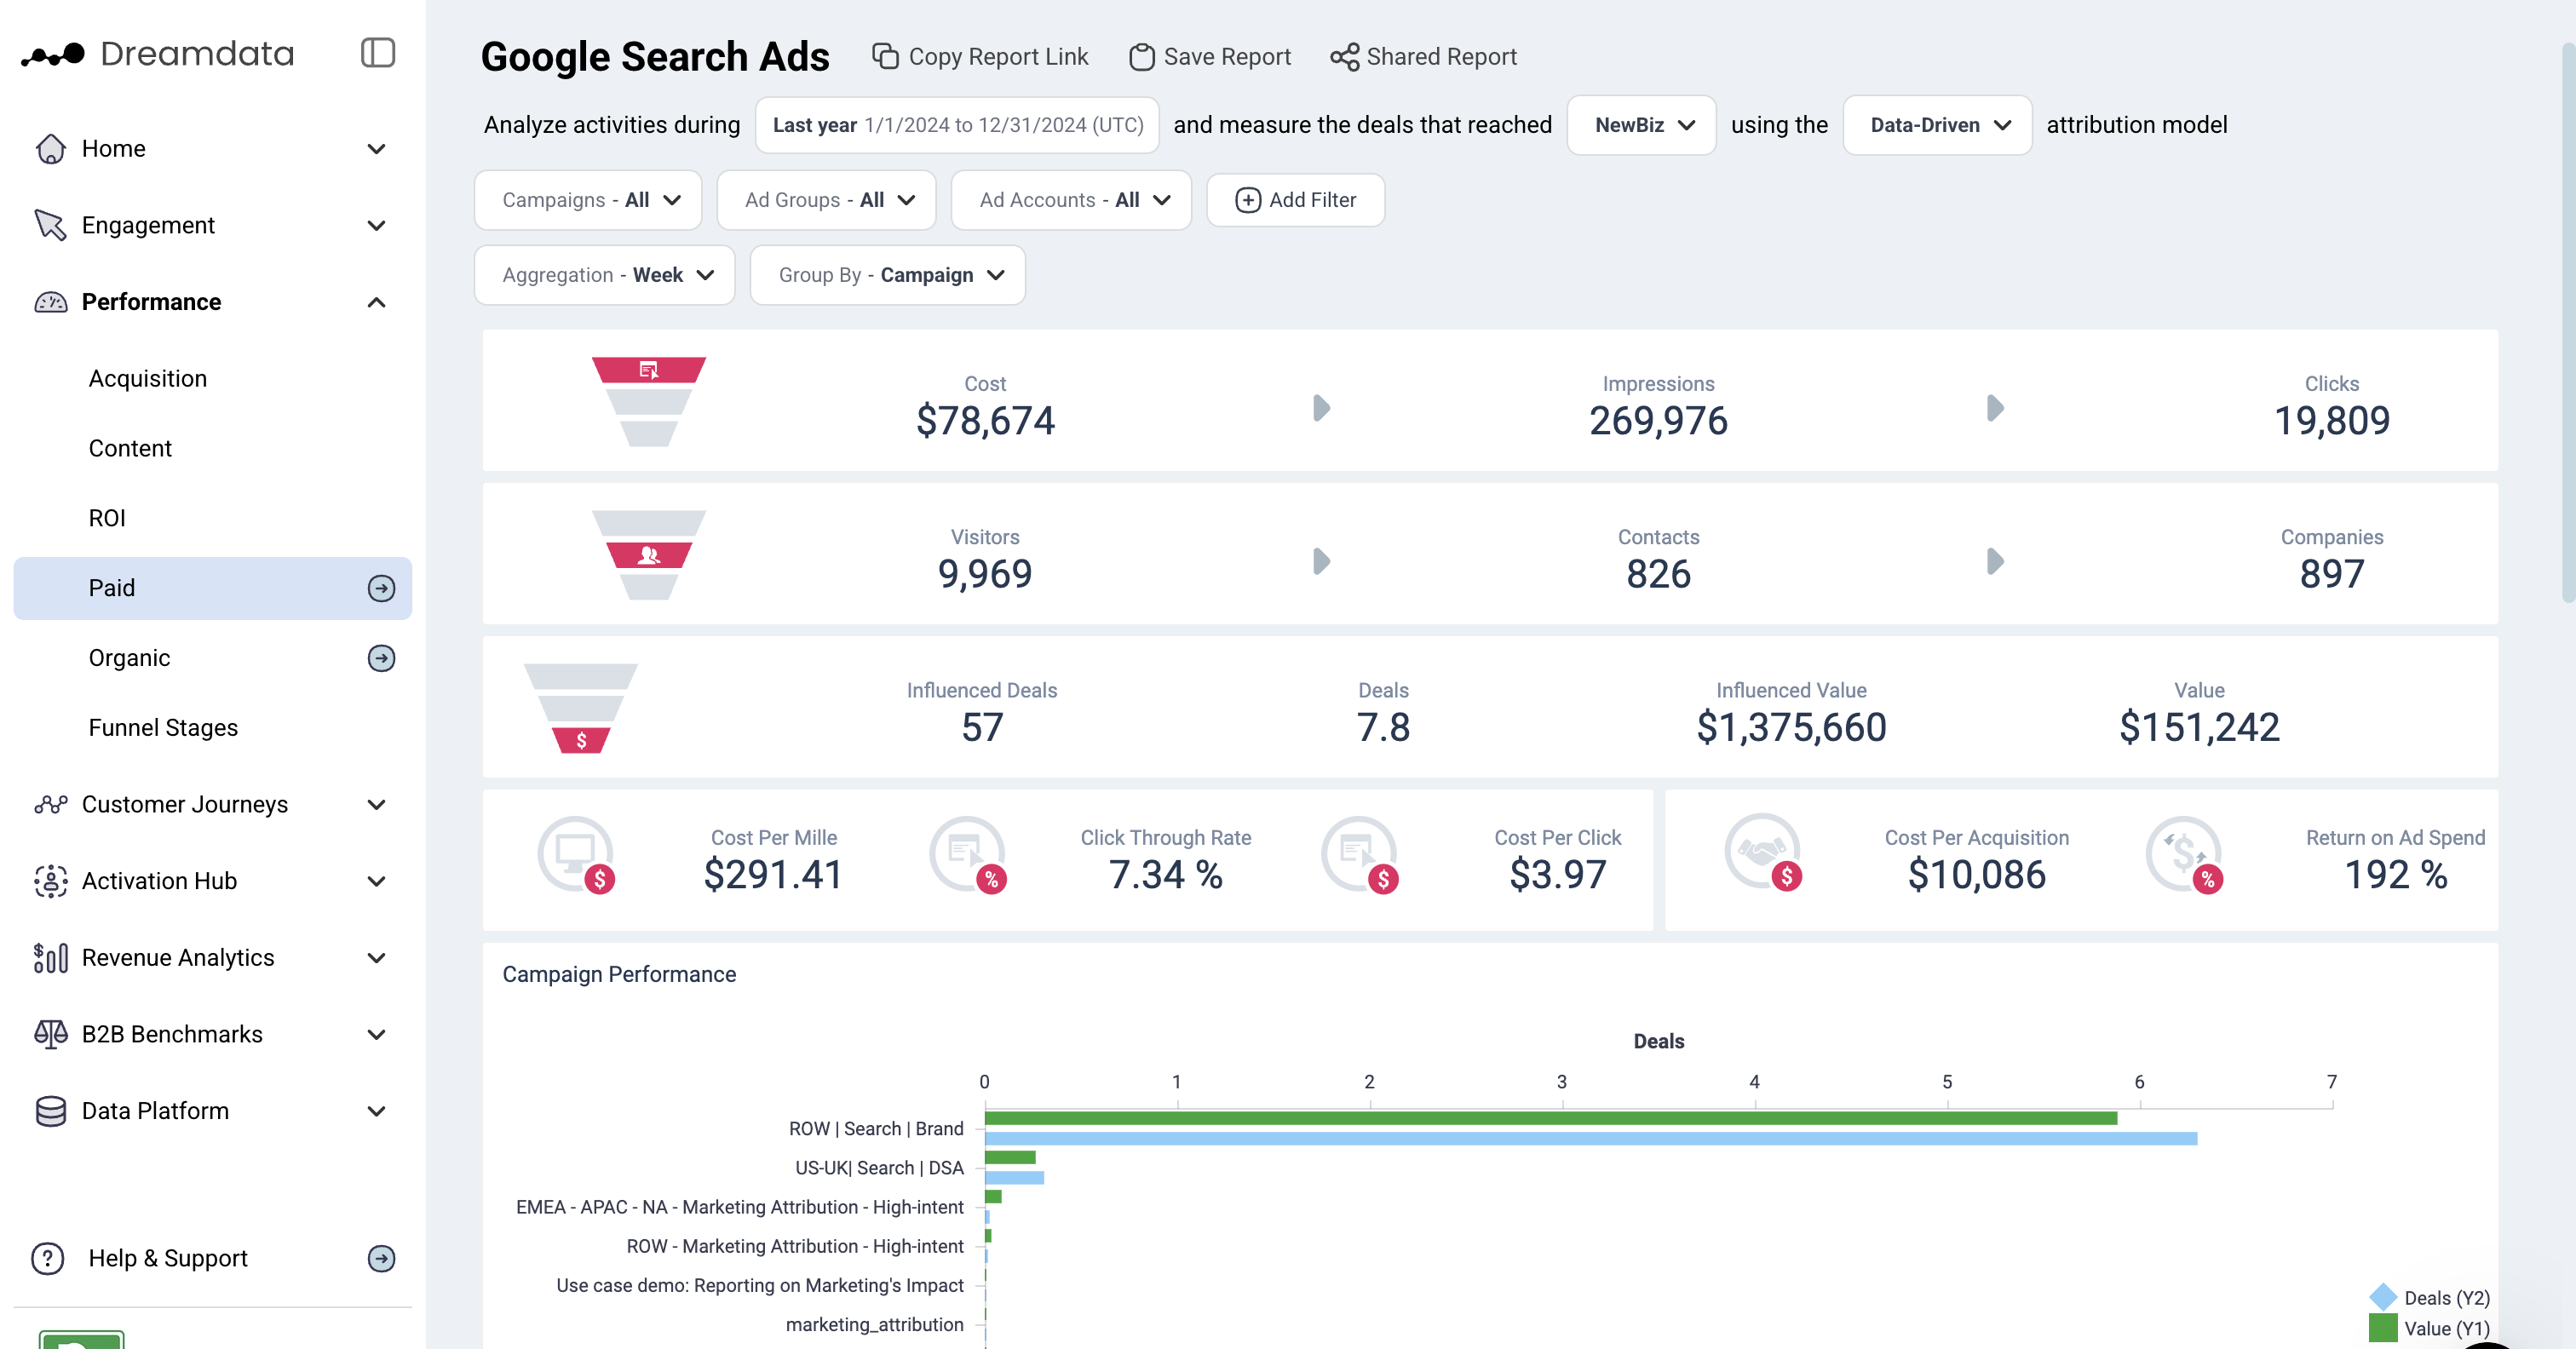Click the Last year date range field
The image size is (2576, 1349).
pos(957,125)
